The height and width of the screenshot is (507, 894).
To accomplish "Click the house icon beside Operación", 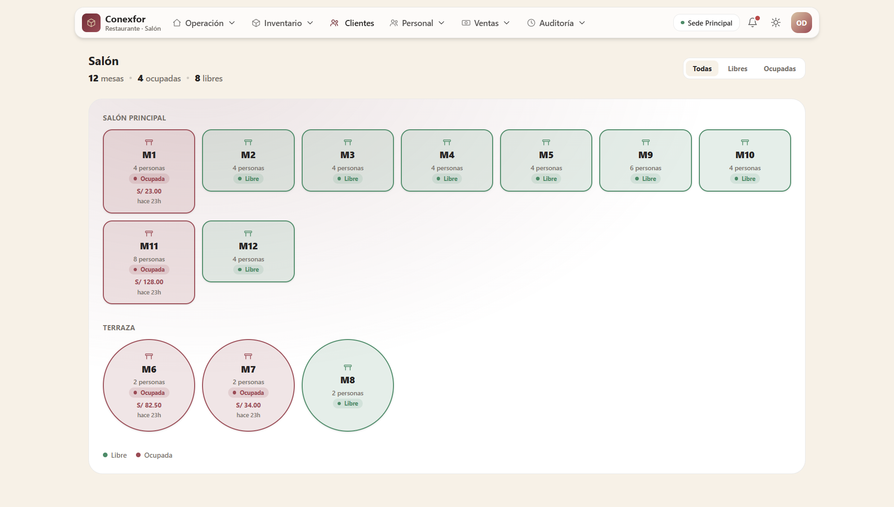I will tap(177, 23).
